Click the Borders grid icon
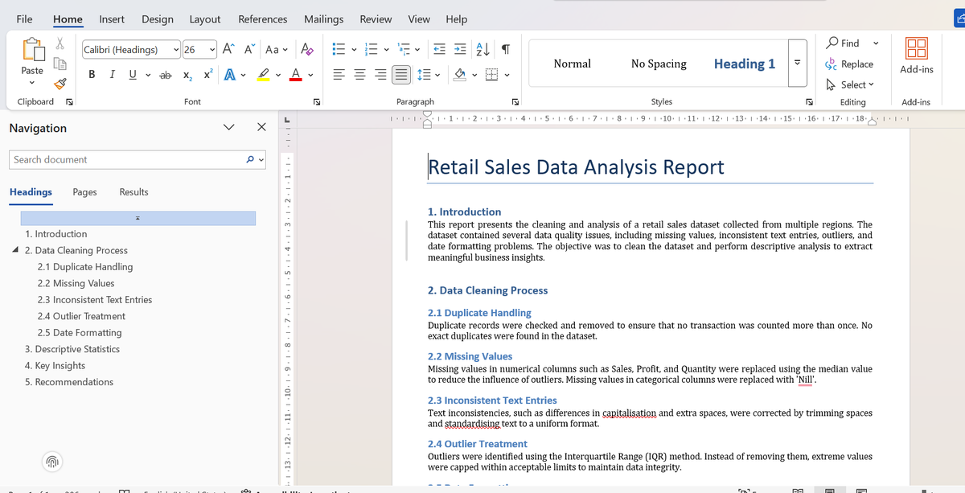This screenshot has width=965, height=493. (x=492, y=74)
